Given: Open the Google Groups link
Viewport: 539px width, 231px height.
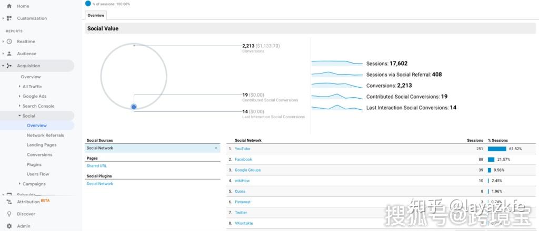Looking at the screenshot, I should (x=247, y=170).
